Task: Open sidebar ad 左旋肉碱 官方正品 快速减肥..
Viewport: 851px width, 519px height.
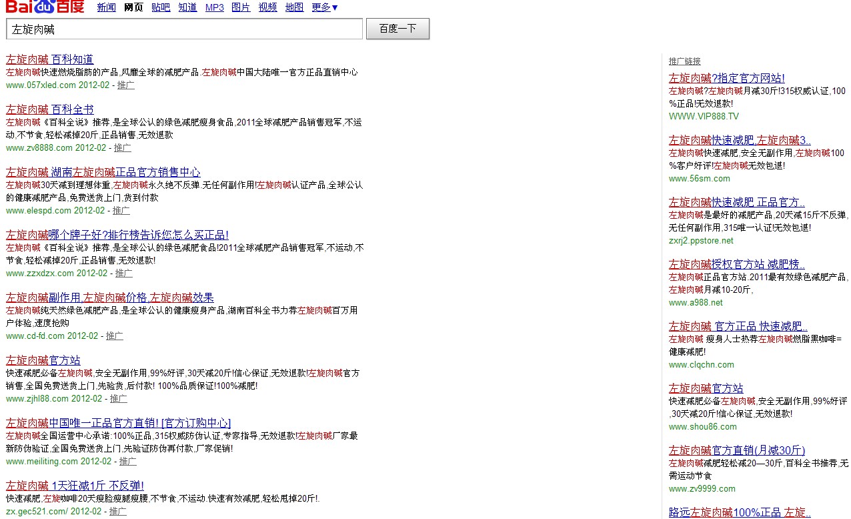Action: pos(738,326)
